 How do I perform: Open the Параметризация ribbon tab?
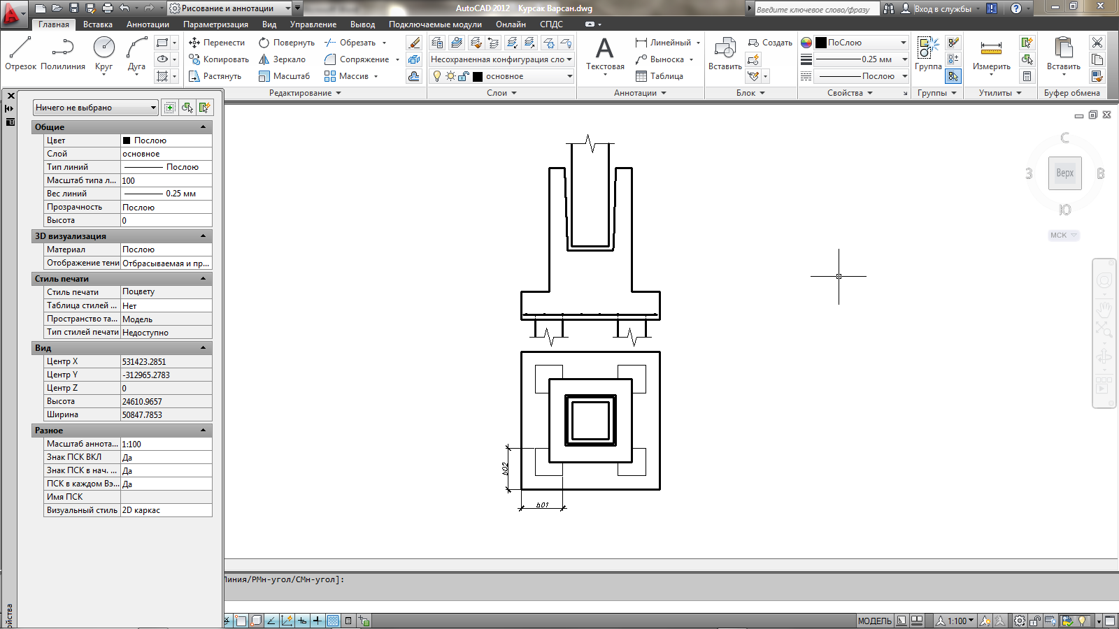click(215, 24)
